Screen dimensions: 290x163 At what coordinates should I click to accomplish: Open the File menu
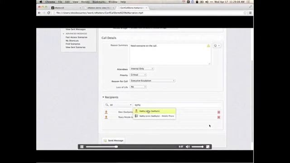[x=60, y=2]
